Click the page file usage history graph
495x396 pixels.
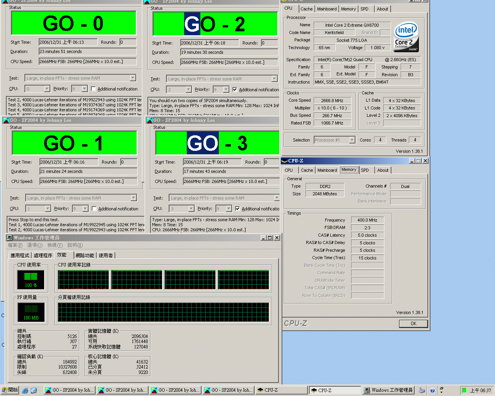pyautogui.click(x=163, y=312)
